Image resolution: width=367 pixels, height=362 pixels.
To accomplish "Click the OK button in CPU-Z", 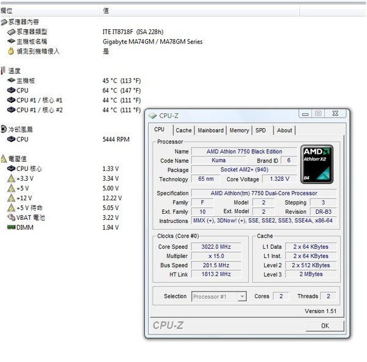I will click(325, 326).
